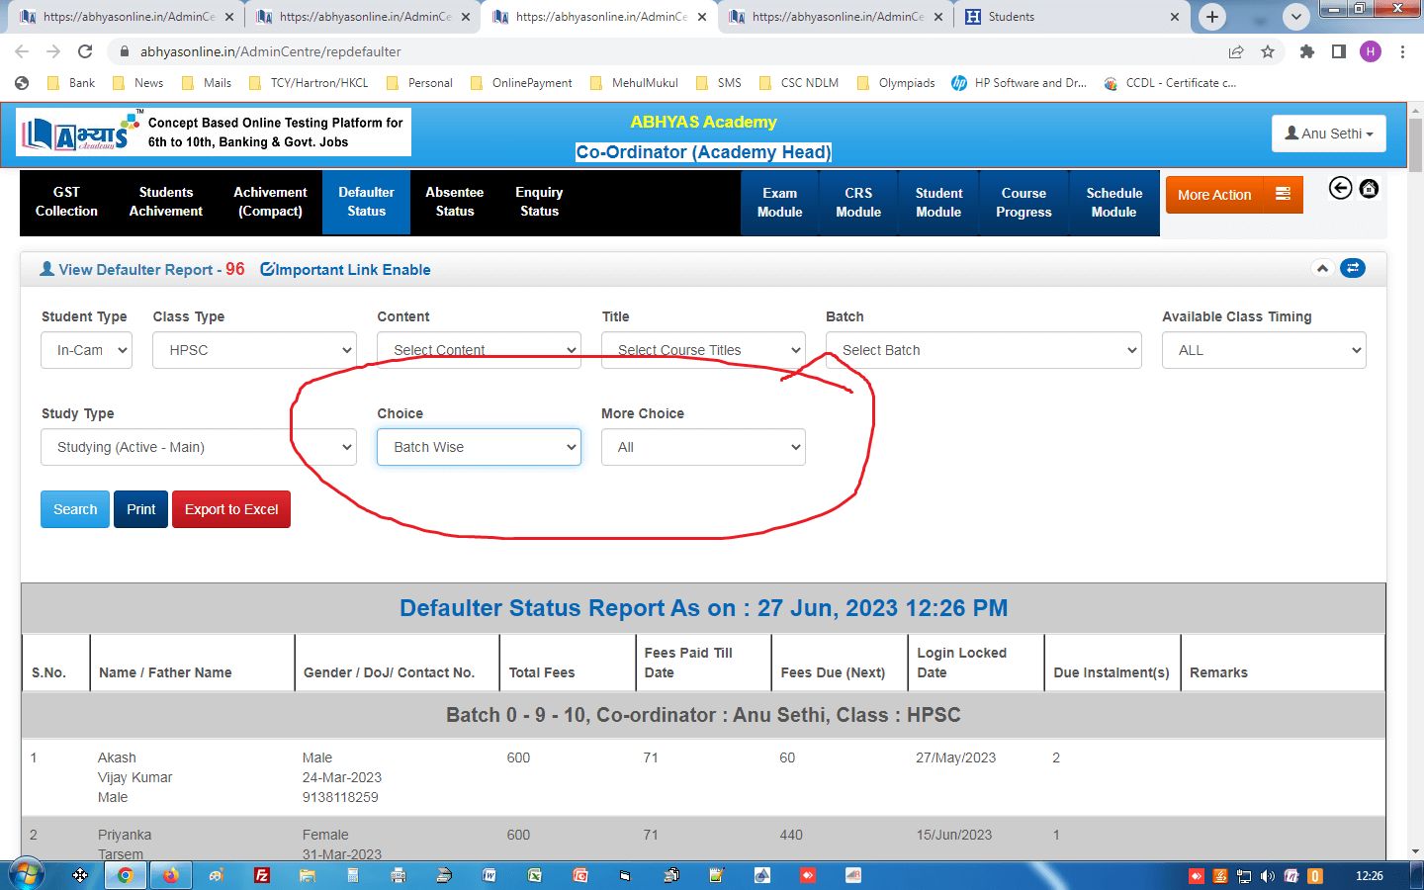1424x890 pixels.
Task: Open new browser tab with plus button
Action: point(1212,17)
